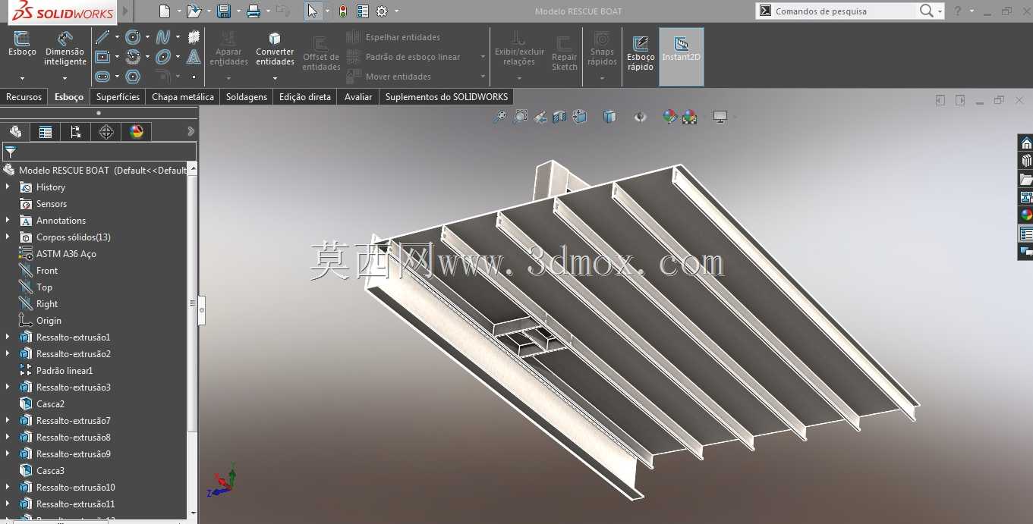Click the Section View icon in the view toolbar
The height and width of the screenshot is (524, 1033).
[559, 117]
